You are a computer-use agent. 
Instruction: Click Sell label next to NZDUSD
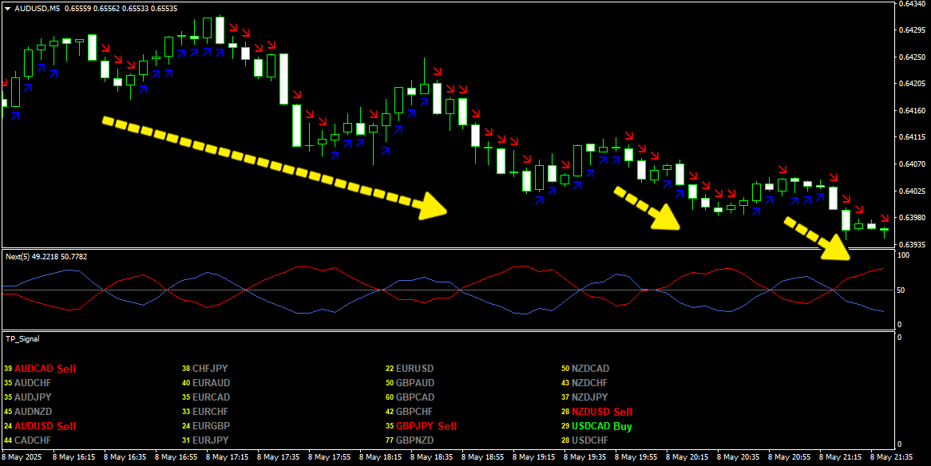pyautogui.click(x=623, y=412)
